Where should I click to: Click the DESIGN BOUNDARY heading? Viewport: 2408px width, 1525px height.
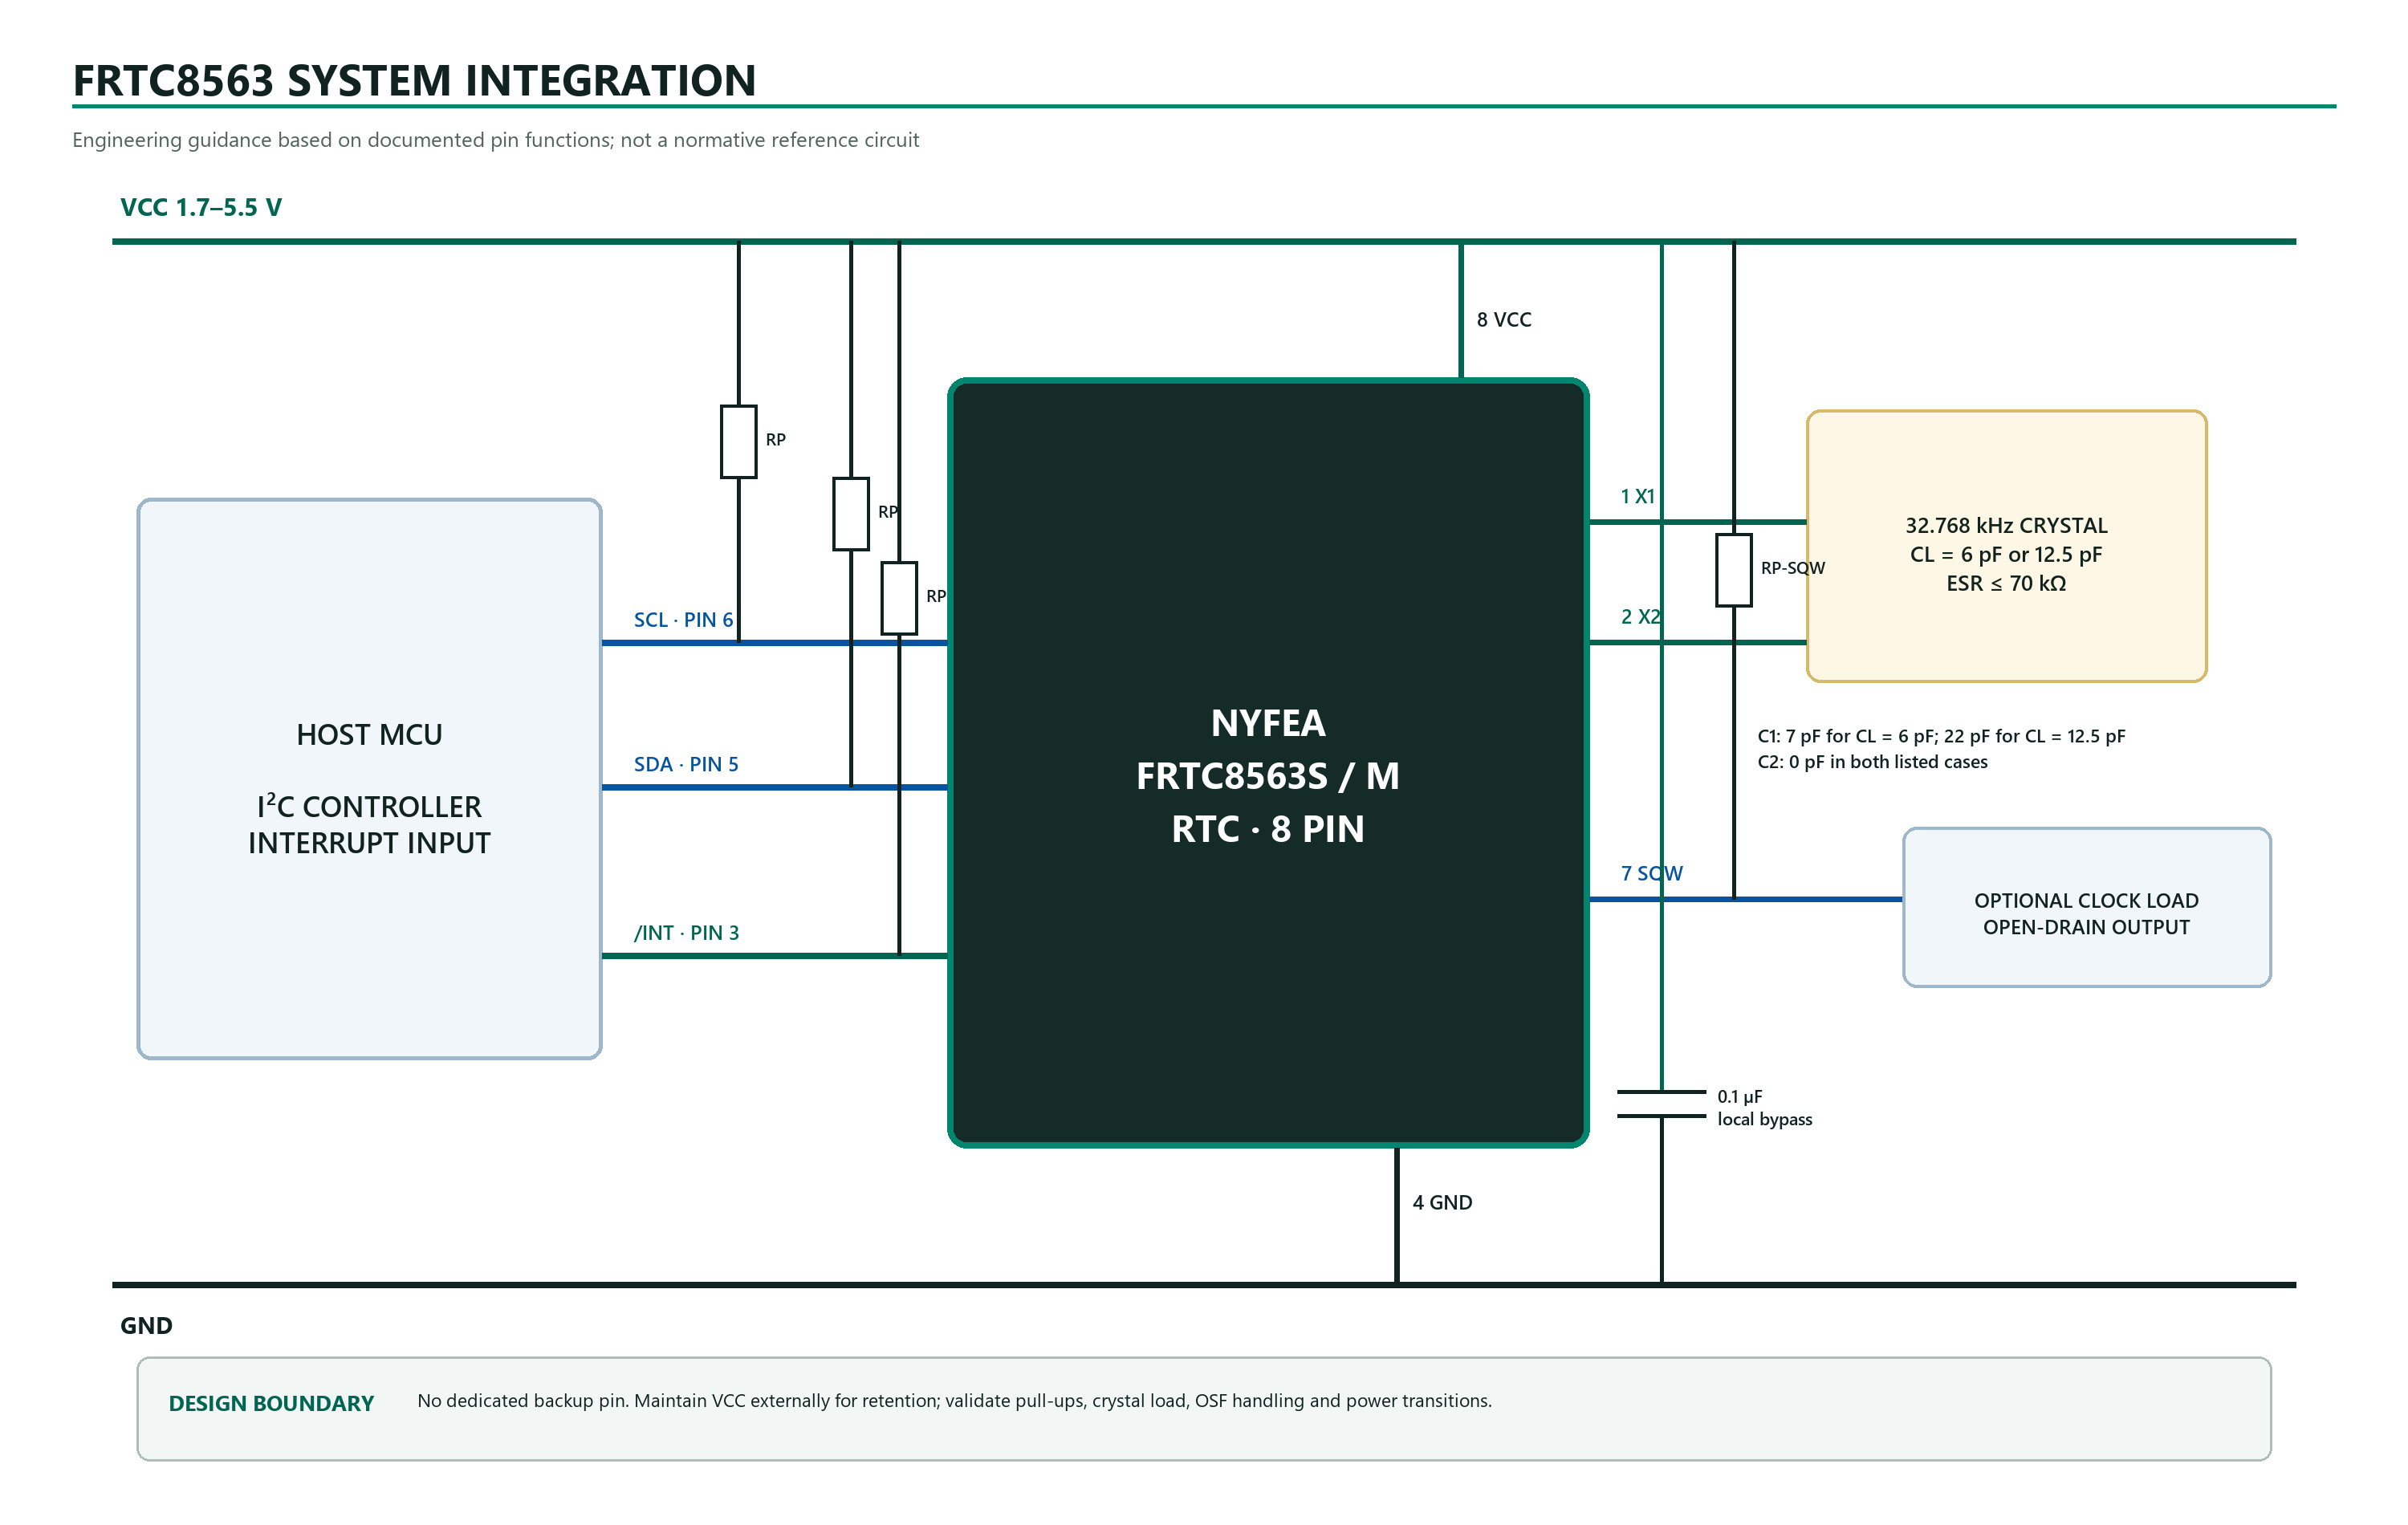[271, 1404]
